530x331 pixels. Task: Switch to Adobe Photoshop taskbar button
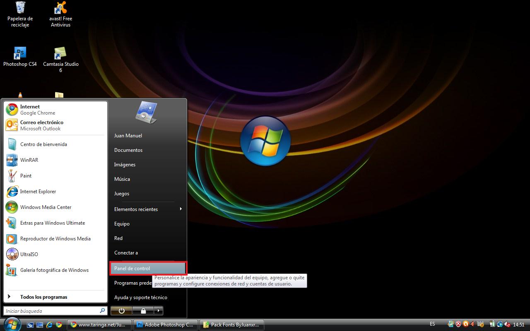tap(166, 325)
